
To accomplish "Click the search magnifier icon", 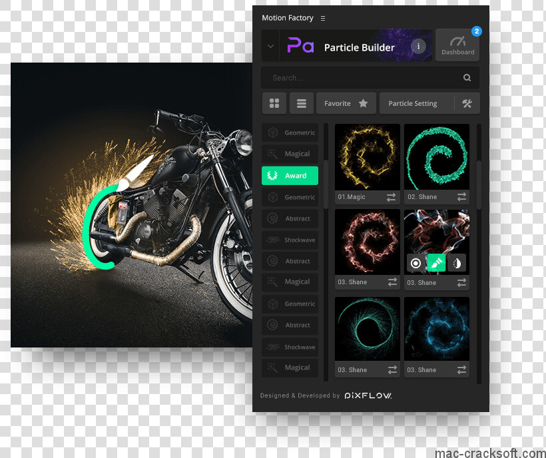I will click(467, 78).
